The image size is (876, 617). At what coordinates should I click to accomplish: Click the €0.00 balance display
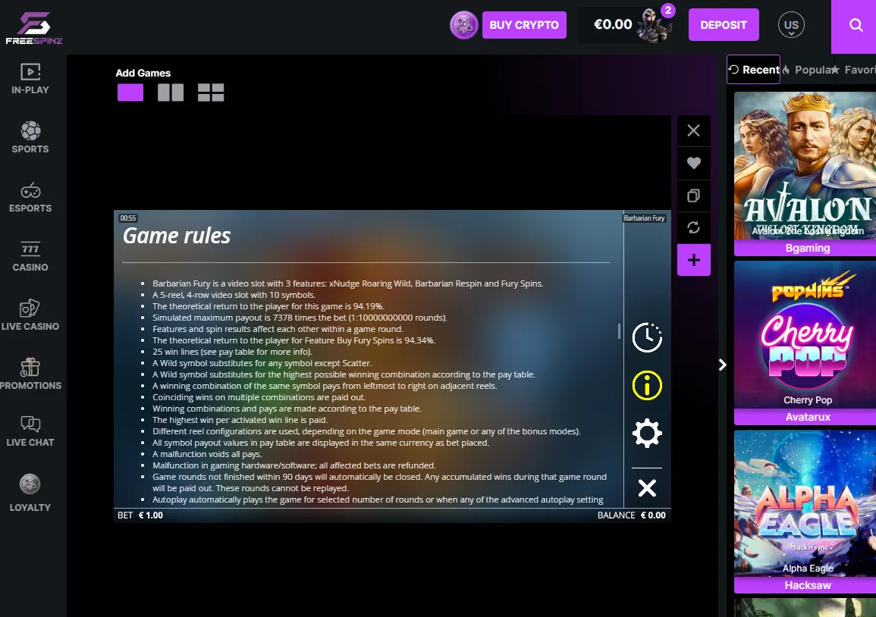click(613, 24)
